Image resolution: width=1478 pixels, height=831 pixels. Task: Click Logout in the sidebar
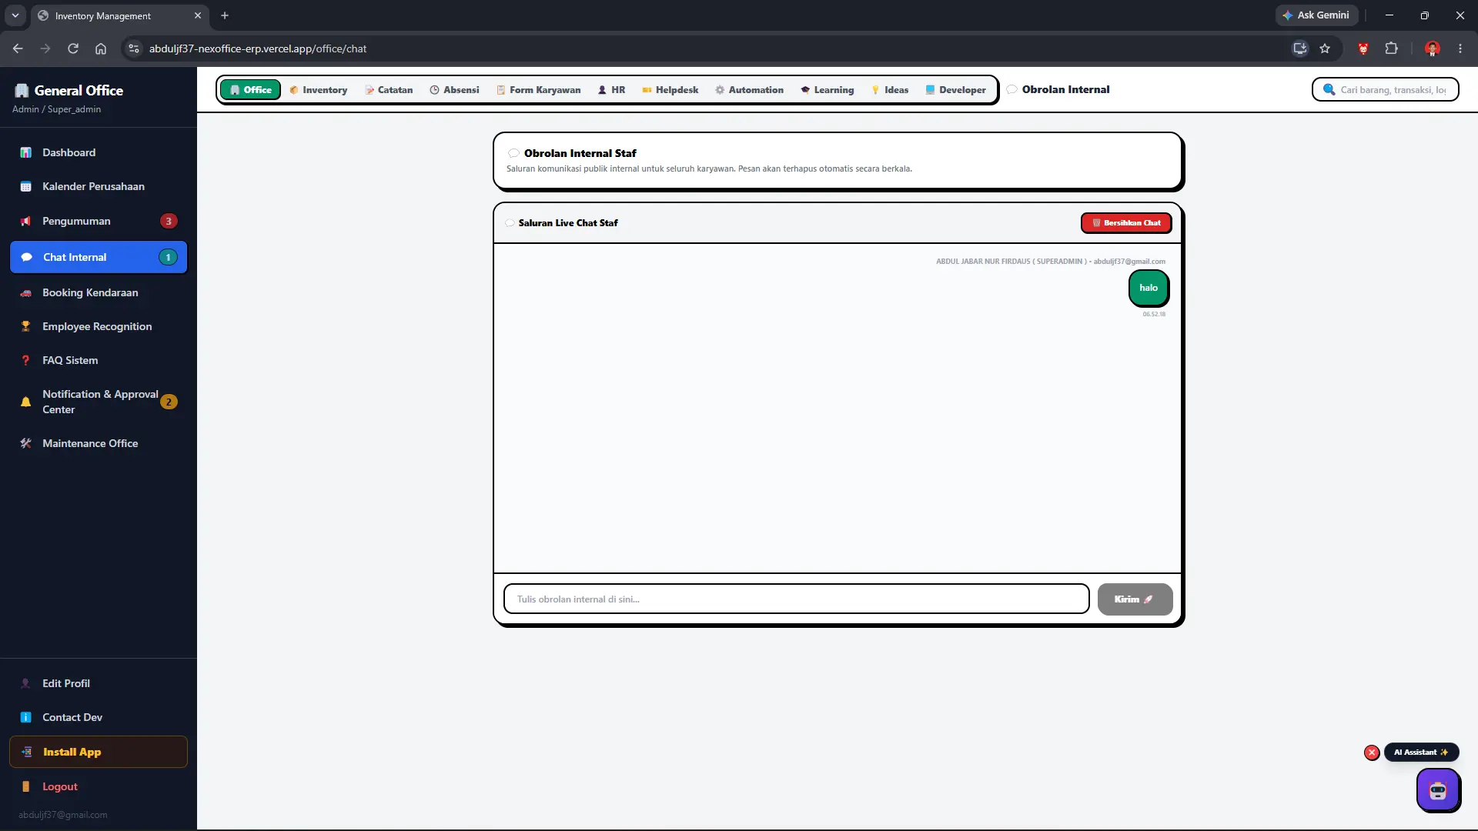[99, 786]
